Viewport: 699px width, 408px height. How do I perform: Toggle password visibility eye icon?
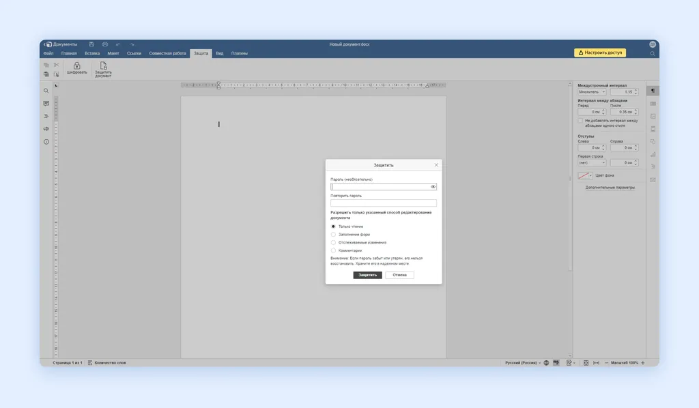coord(433,187)
